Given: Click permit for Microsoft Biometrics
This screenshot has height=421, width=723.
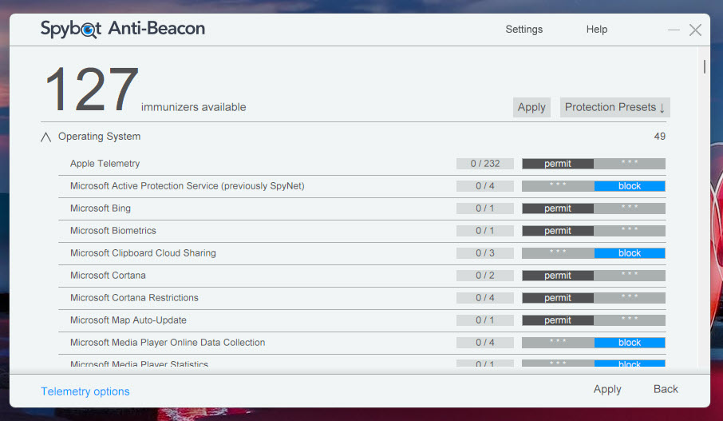Looking at the screenshot, I should pos(558,231).
